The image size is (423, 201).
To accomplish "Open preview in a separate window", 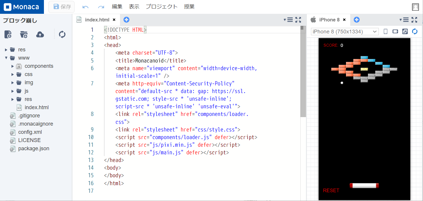I will click(x=405, y=31).
